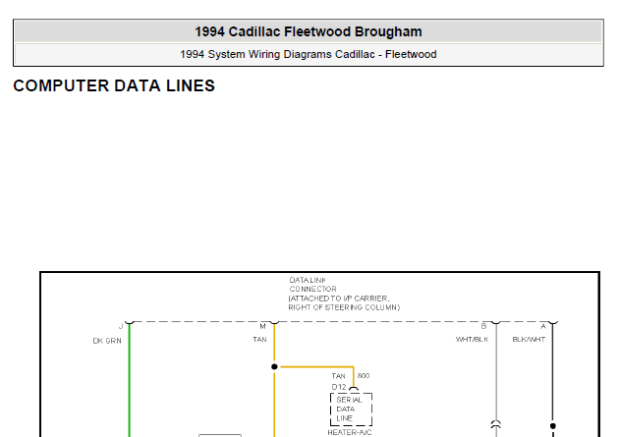Click the 'WHT/BLK' wire label
Screen dimensions: 619x437
(x=473, y=339)
